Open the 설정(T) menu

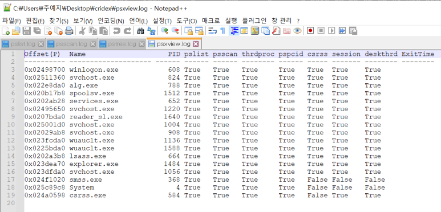click(162, 21)
